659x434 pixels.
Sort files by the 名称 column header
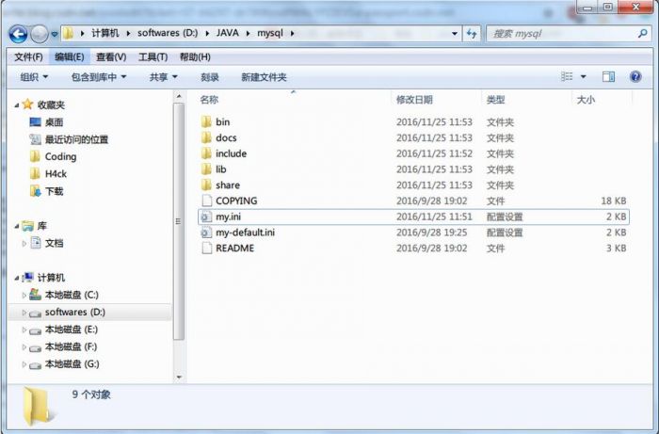click(209, 100)
